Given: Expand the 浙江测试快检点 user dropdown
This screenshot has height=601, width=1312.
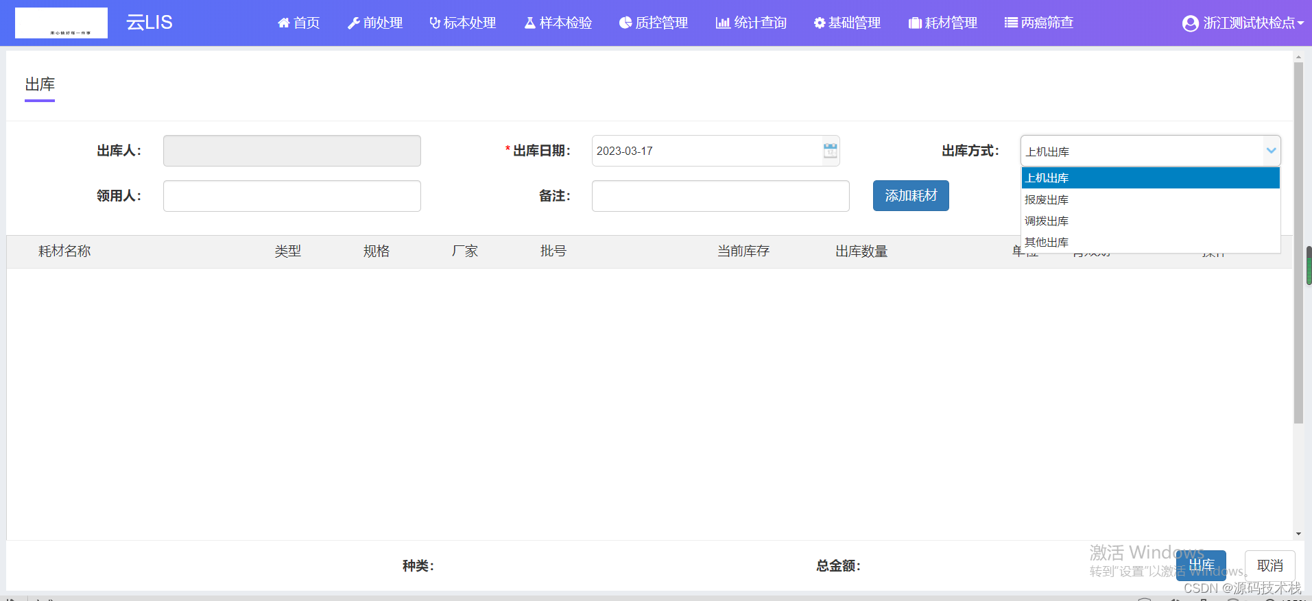Looking at the screenshot, I should pos(1243,23).
